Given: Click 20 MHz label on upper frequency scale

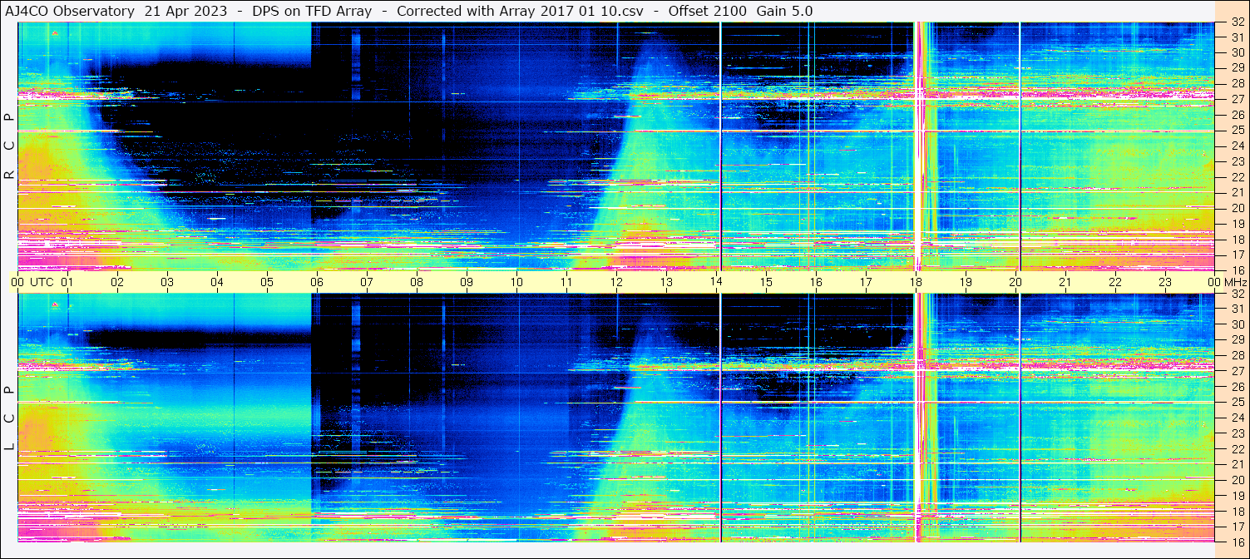Looking at the screenshot, I should coord(1237,208).
